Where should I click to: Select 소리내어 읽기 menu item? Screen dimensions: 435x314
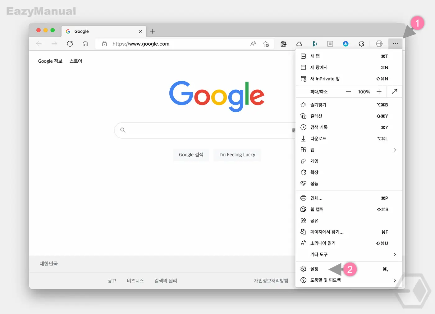pyautogui.click(x=349, y=243)
